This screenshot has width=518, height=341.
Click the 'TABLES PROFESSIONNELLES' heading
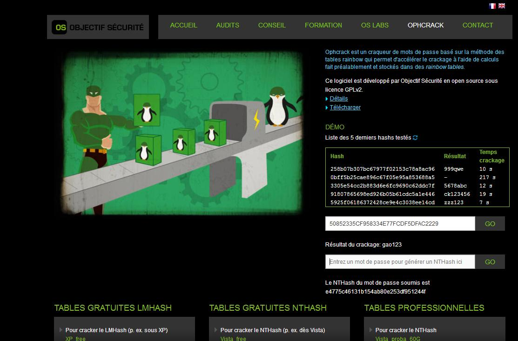click(424, 308)
